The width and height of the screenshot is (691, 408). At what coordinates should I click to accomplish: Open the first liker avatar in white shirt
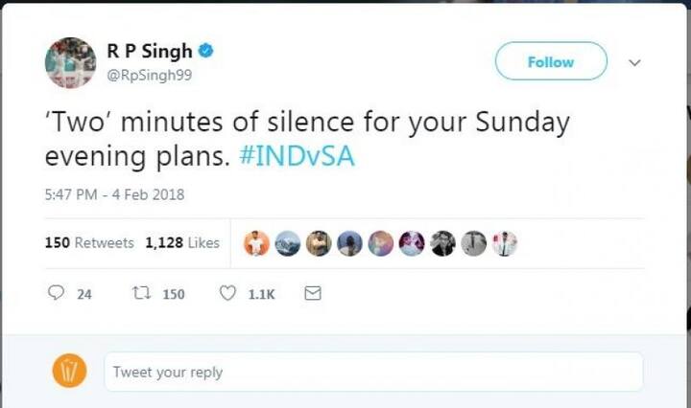256,243
